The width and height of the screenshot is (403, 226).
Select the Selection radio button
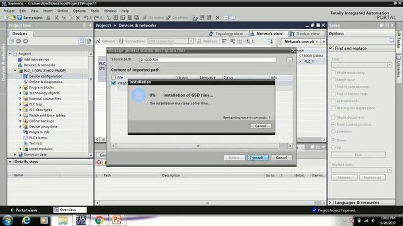coord(333,131)
